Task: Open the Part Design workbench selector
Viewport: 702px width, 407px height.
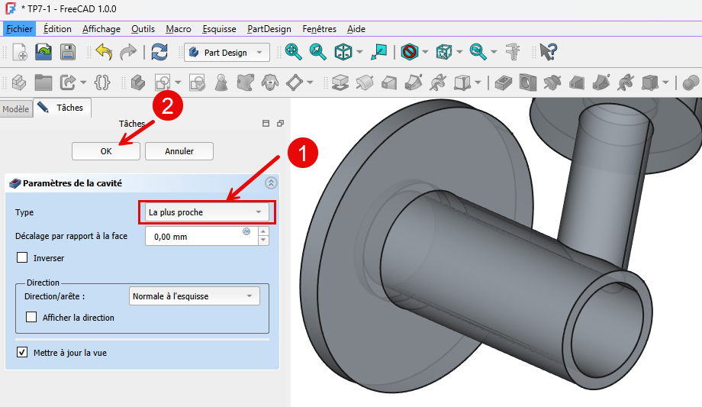Action: coord(227,53)
